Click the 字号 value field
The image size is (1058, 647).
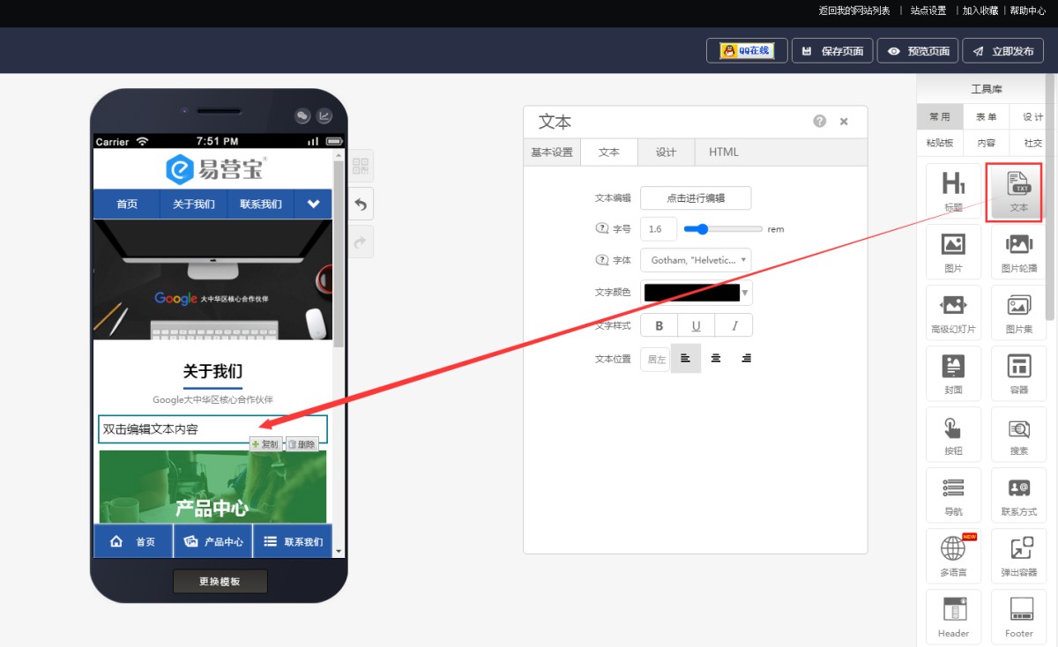(x=659, y=229)
